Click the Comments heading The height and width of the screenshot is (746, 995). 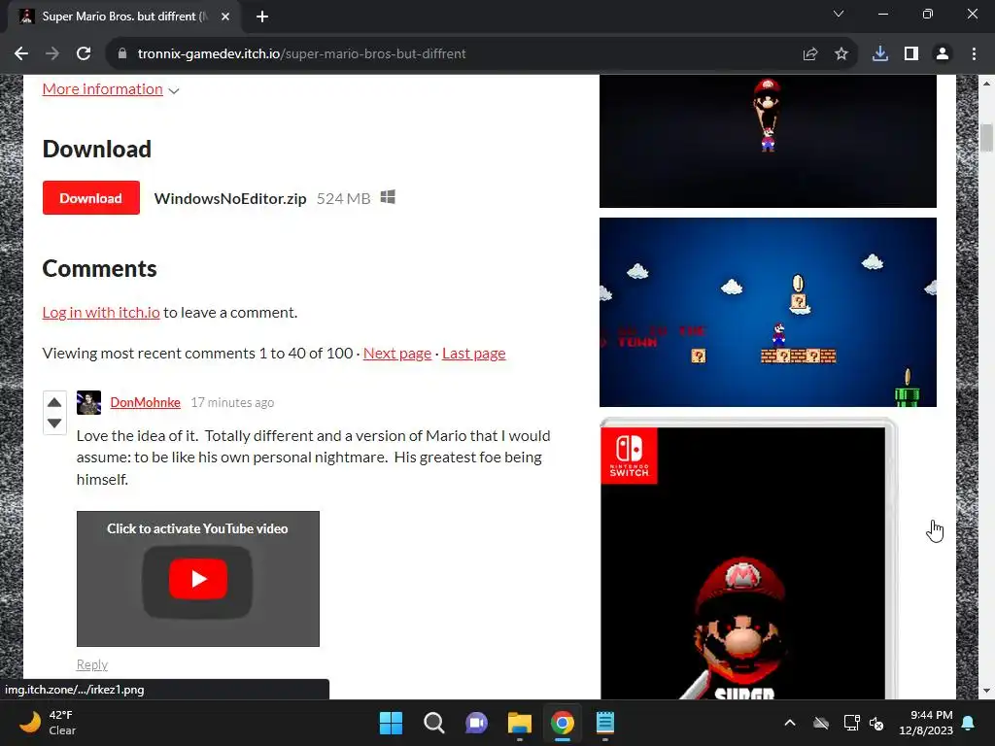pyautogui.click(x=100, y=269)
